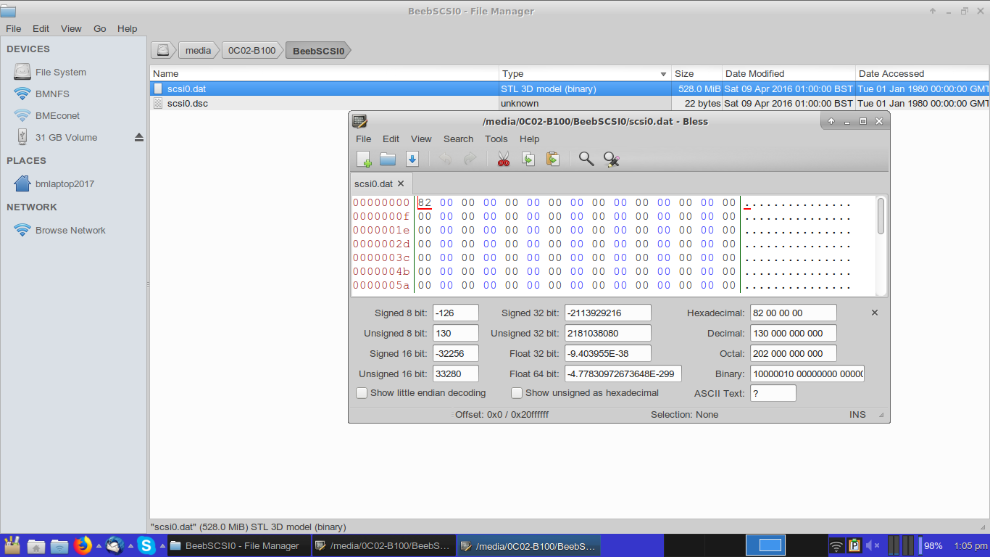This screenshot has height=557, width=990.
Task: Click the Save (blue down arrow) icon
Action: tap(412, 160)
